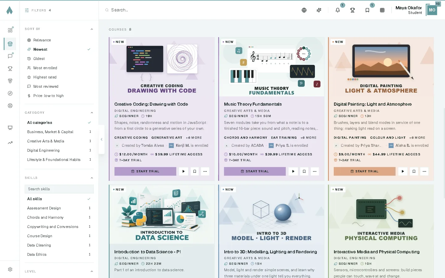Collapse the Sort By section

click(x=92, y=29)
